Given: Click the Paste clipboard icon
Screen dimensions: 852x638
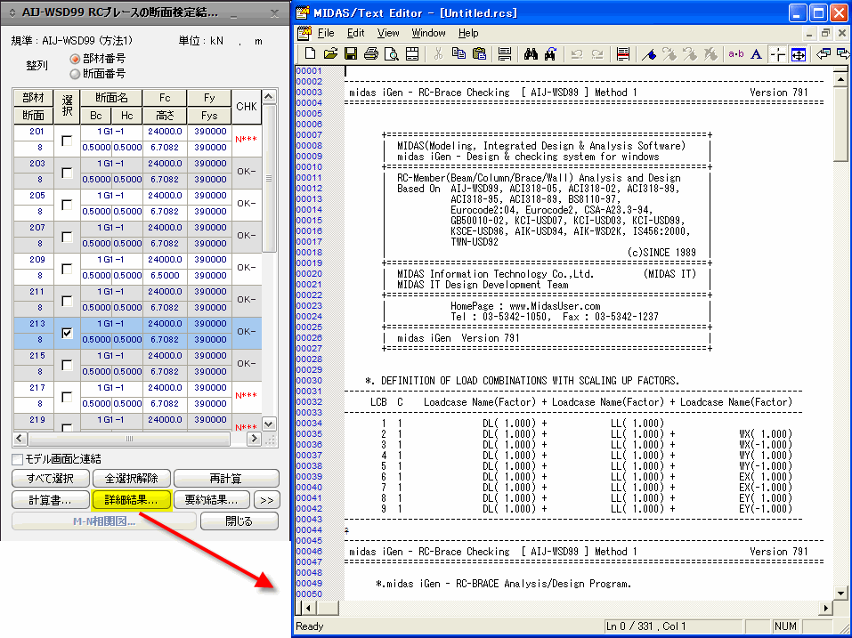Looking at the screenshot, I should coord(479,53).
